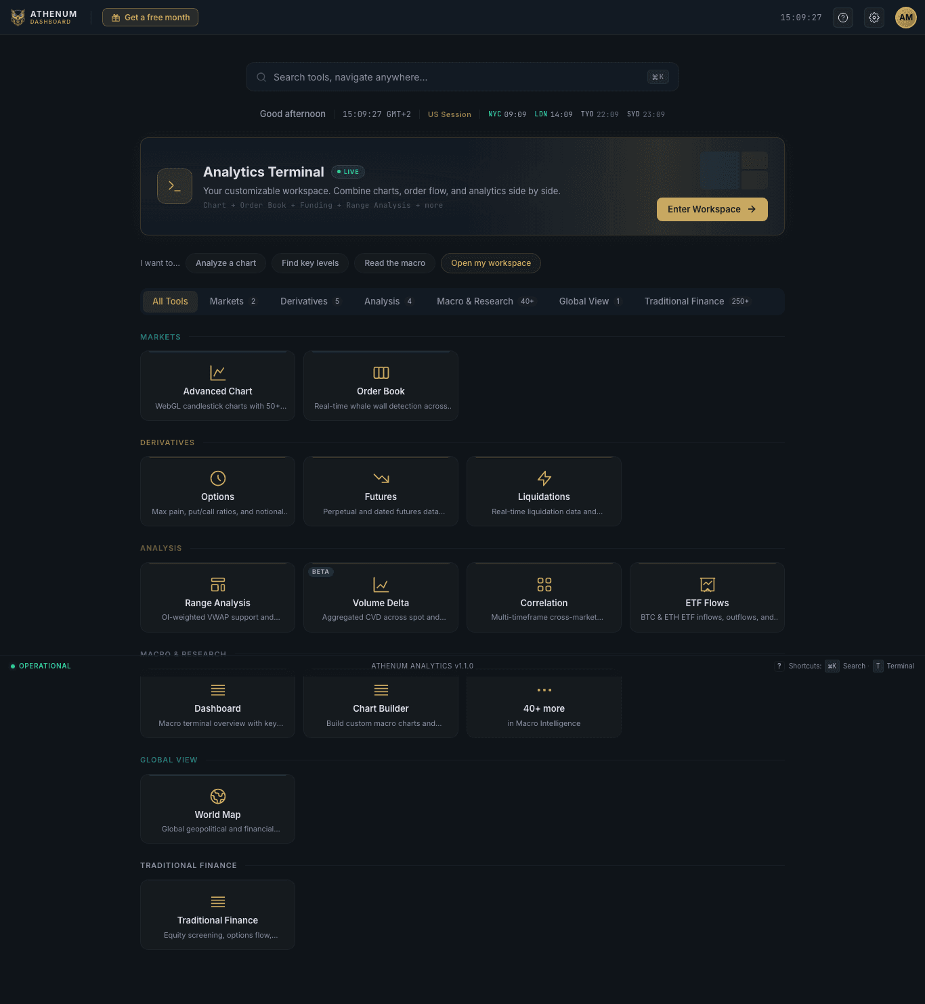
Task: Click the Search shortcut in footer
Action: coord(845,666)
